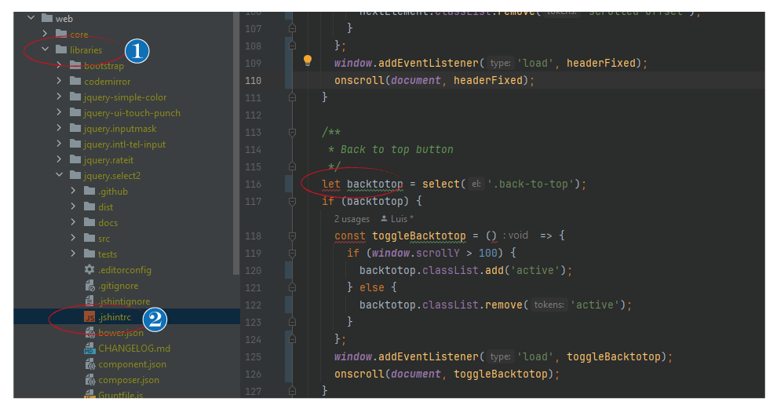The height and width of the screenshot is (409, 777).
Task: Click the bootstrap folder icon
Action: pos(75,66)
